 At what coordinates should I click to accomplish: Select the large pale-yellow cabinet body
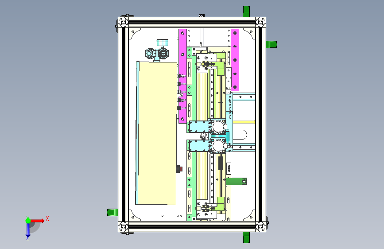pos(157,133)
